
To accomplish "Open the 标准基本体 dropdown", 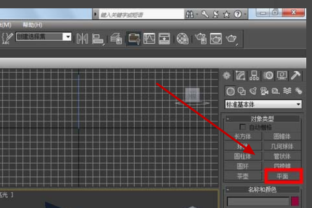I will pyautogui.click(x=263, y=105).
